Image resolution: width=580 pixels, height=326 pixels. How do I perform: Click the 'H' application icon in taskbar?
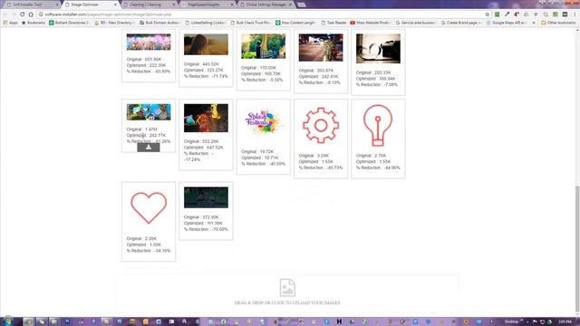[x=339, y=321]
